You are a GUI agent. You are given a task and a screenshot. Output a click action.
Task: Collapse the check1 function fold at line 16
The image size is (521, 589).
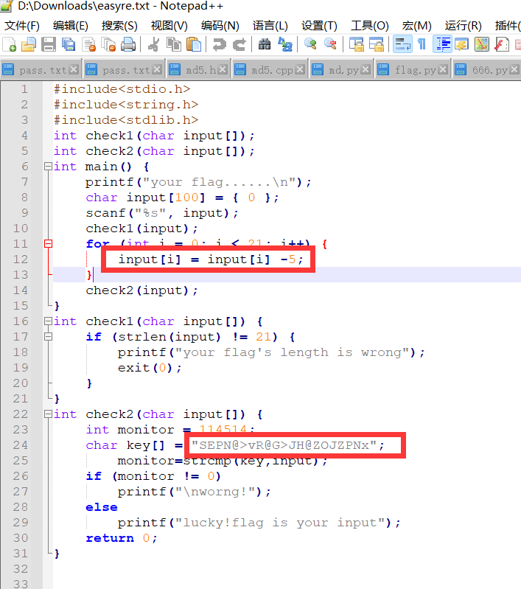coord(49,321)
